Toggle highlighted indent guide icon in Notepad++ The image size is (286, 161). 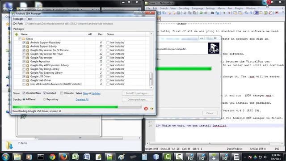click(256, 13)
